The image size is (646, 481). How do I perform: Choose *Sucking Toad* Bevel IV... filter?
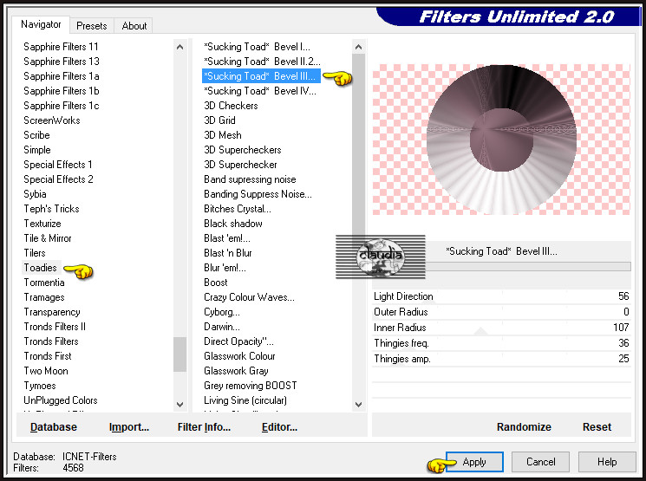(260, 91)
